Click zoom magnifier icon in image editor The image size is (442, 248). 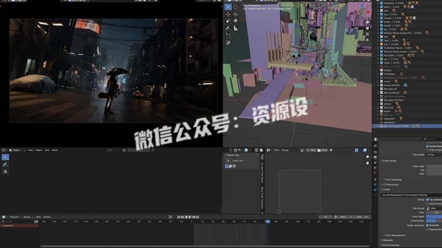point(367,157)
